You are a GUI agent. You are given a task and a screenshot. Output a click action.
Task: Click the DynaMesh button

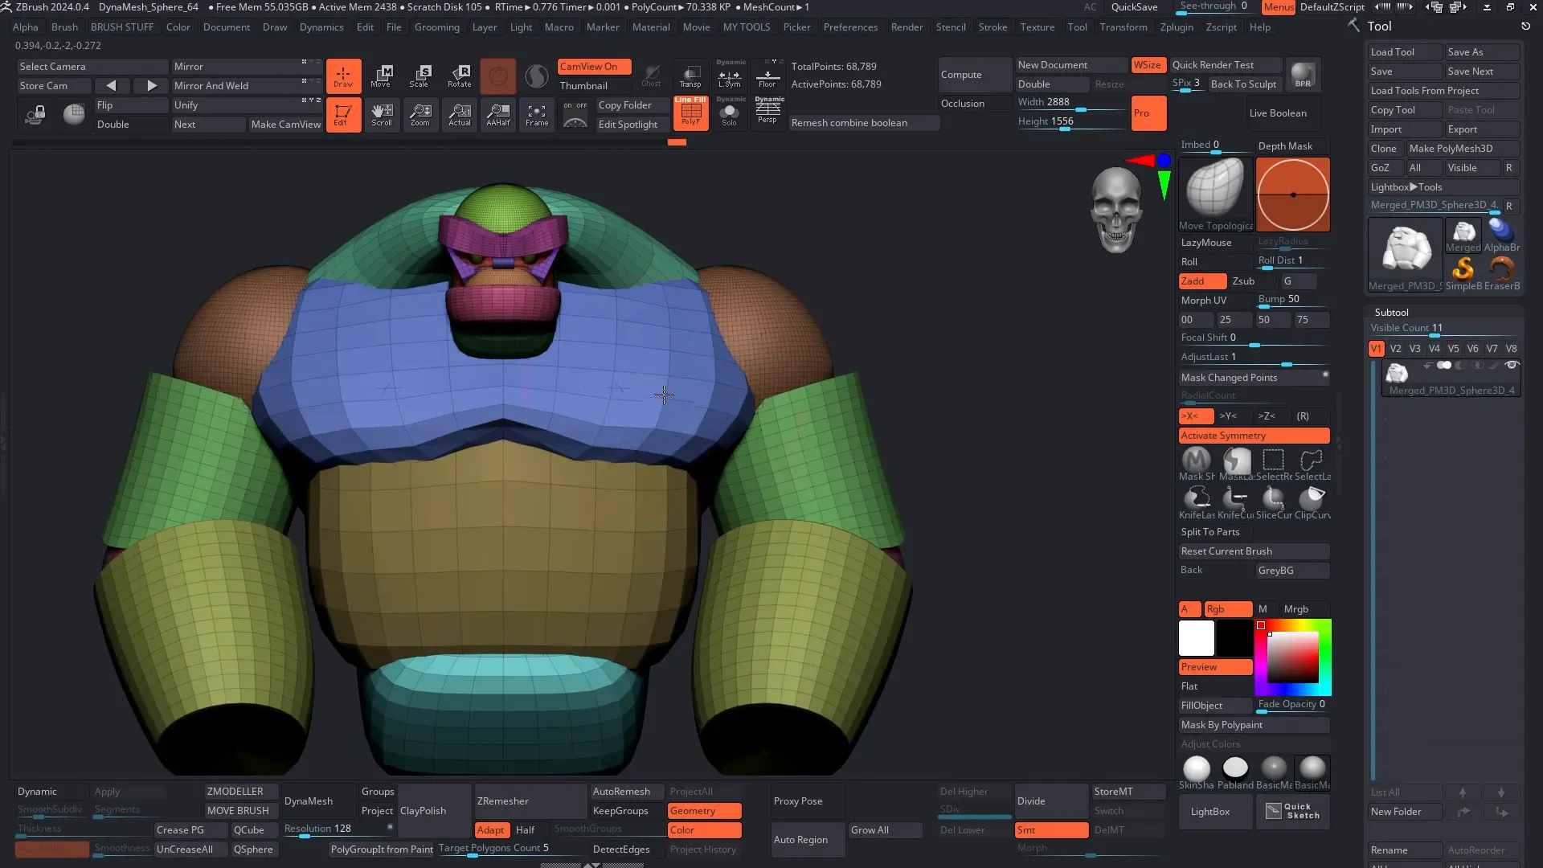tap(319, 801)
